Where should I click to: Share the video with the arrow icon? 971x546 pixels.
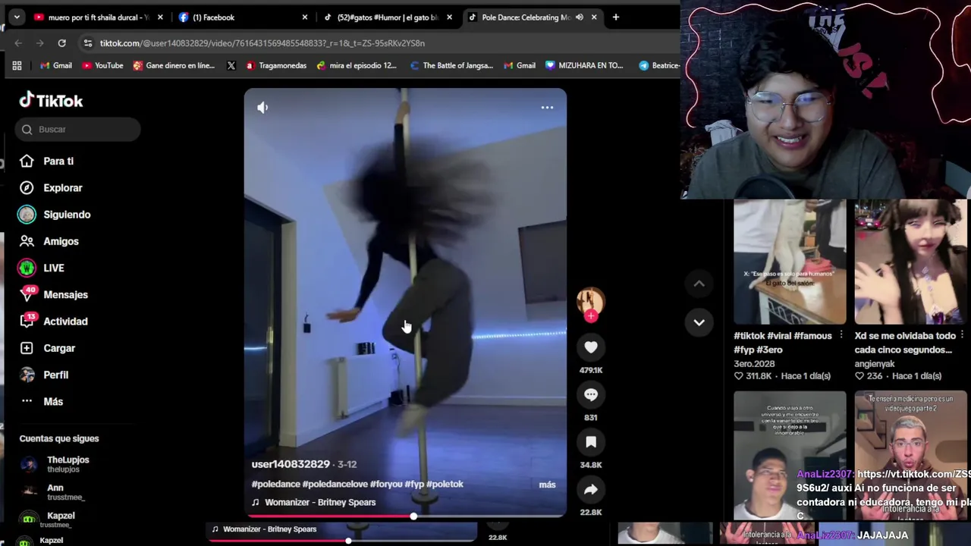[x=591, y=490]
